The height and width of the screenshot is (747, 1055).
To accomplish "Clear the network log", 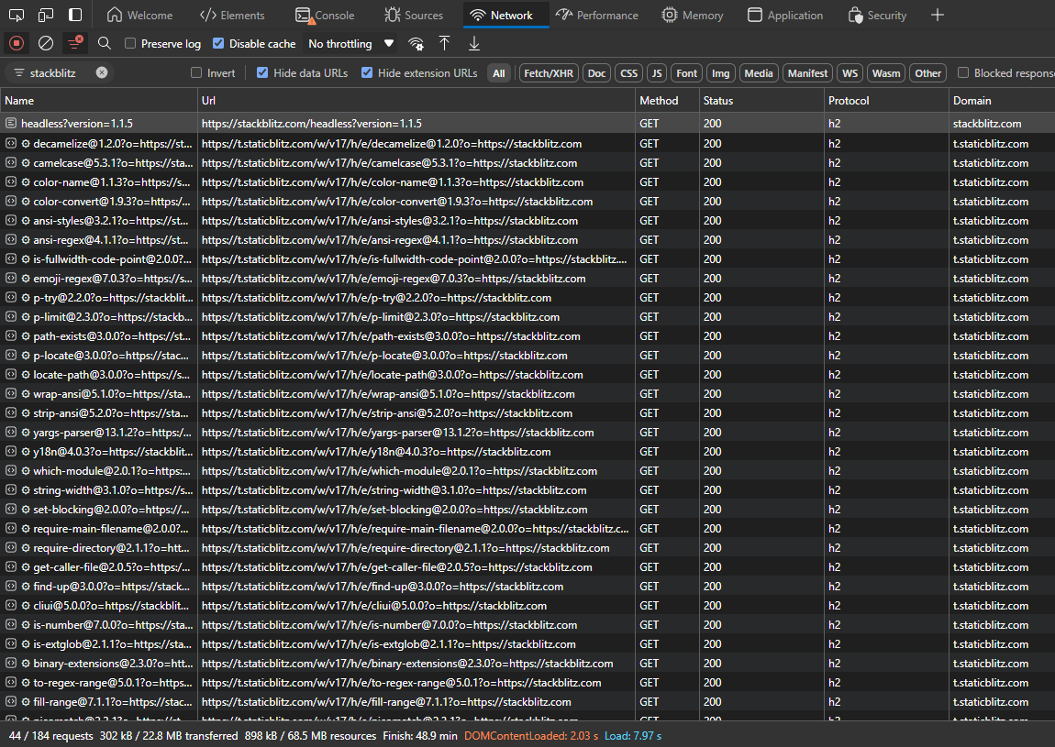I will click(x=46, y=44).
